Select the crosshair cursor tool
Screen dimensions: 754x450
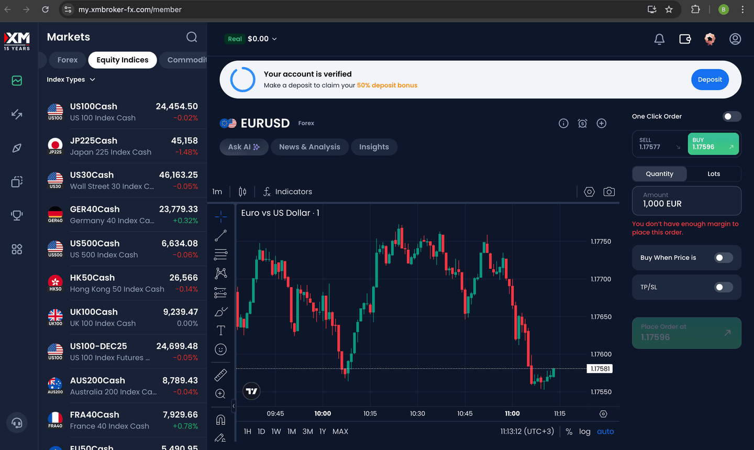221,216
